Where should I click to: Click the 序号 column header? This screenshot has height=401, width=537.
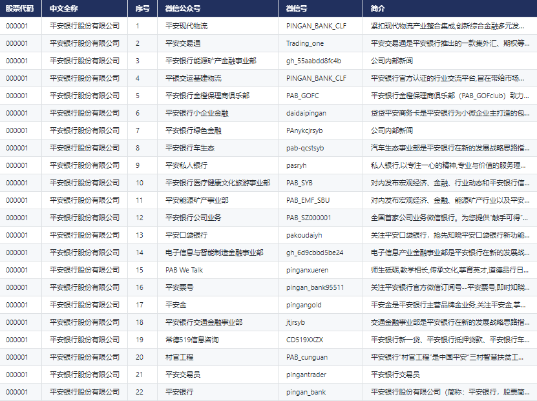coord(142,8)
